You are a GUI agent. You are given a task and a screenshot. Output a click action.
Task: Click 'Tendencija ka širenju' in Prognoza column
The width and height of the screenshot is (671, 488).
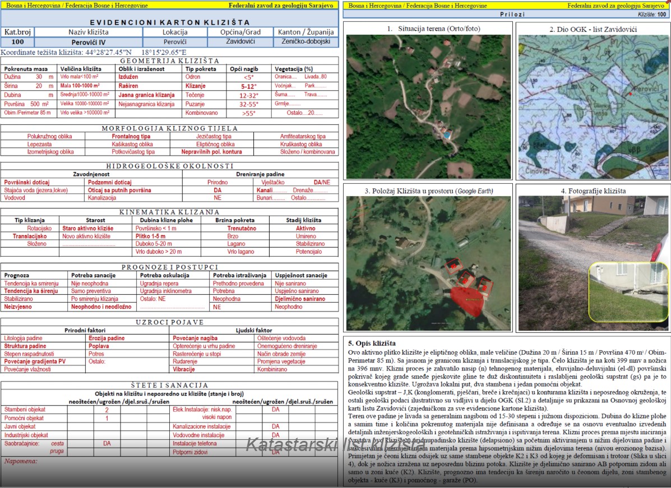tap(31, 291)
